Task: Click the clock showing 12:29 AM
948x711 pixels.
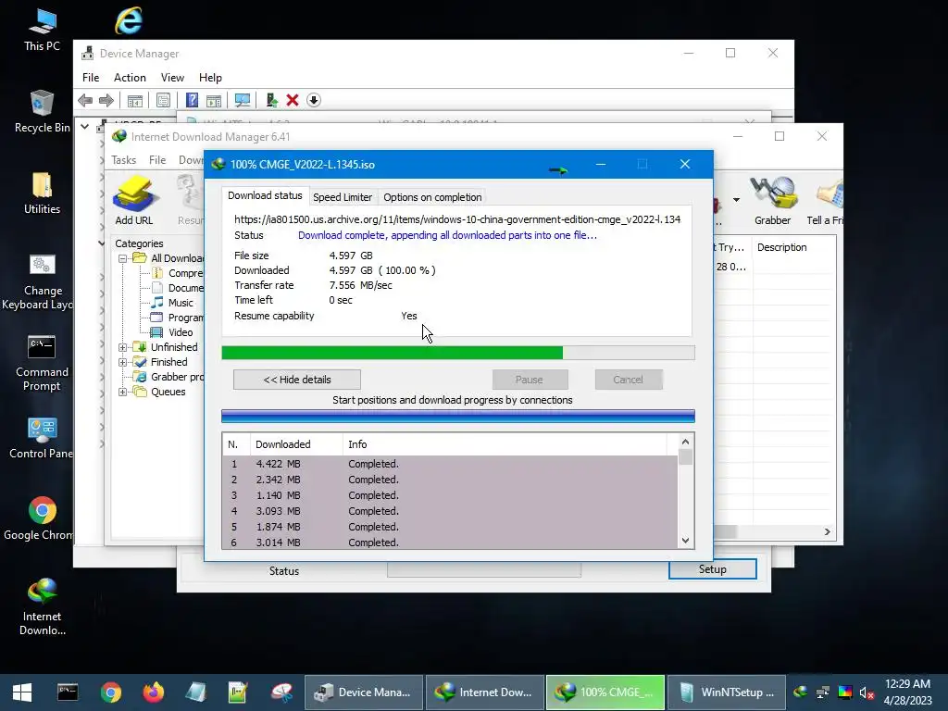Action: pyautogui.click(x=907, y=684)
